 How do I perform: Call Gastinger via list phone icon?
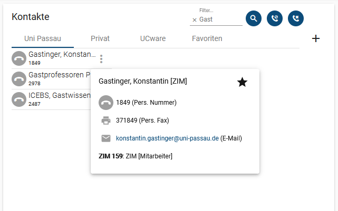(19, 58)
